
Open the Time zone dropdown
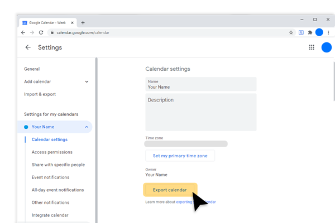coord(186,144)
